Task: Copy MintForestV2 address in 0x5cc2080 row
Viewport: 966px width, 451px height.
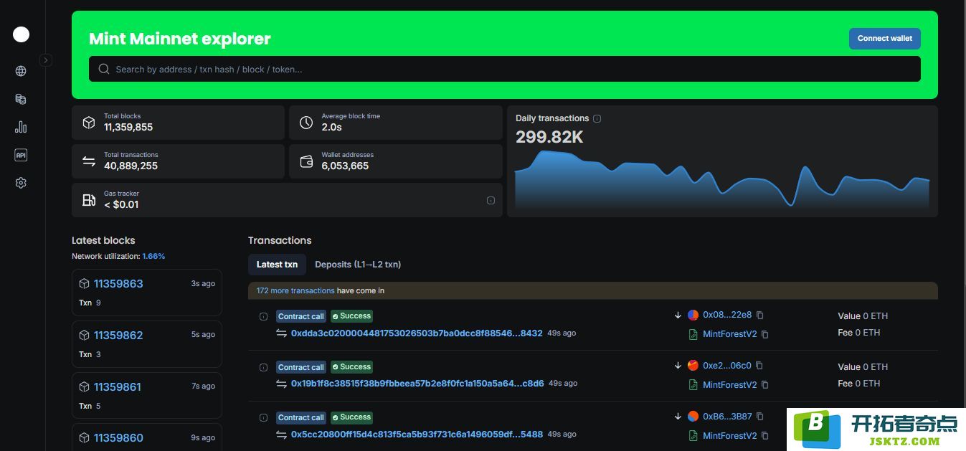Action: tap(765, 436)
